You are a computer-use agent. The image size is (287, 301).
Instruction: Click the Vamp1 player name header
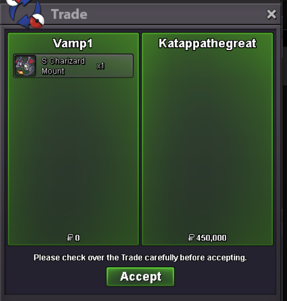73,43
